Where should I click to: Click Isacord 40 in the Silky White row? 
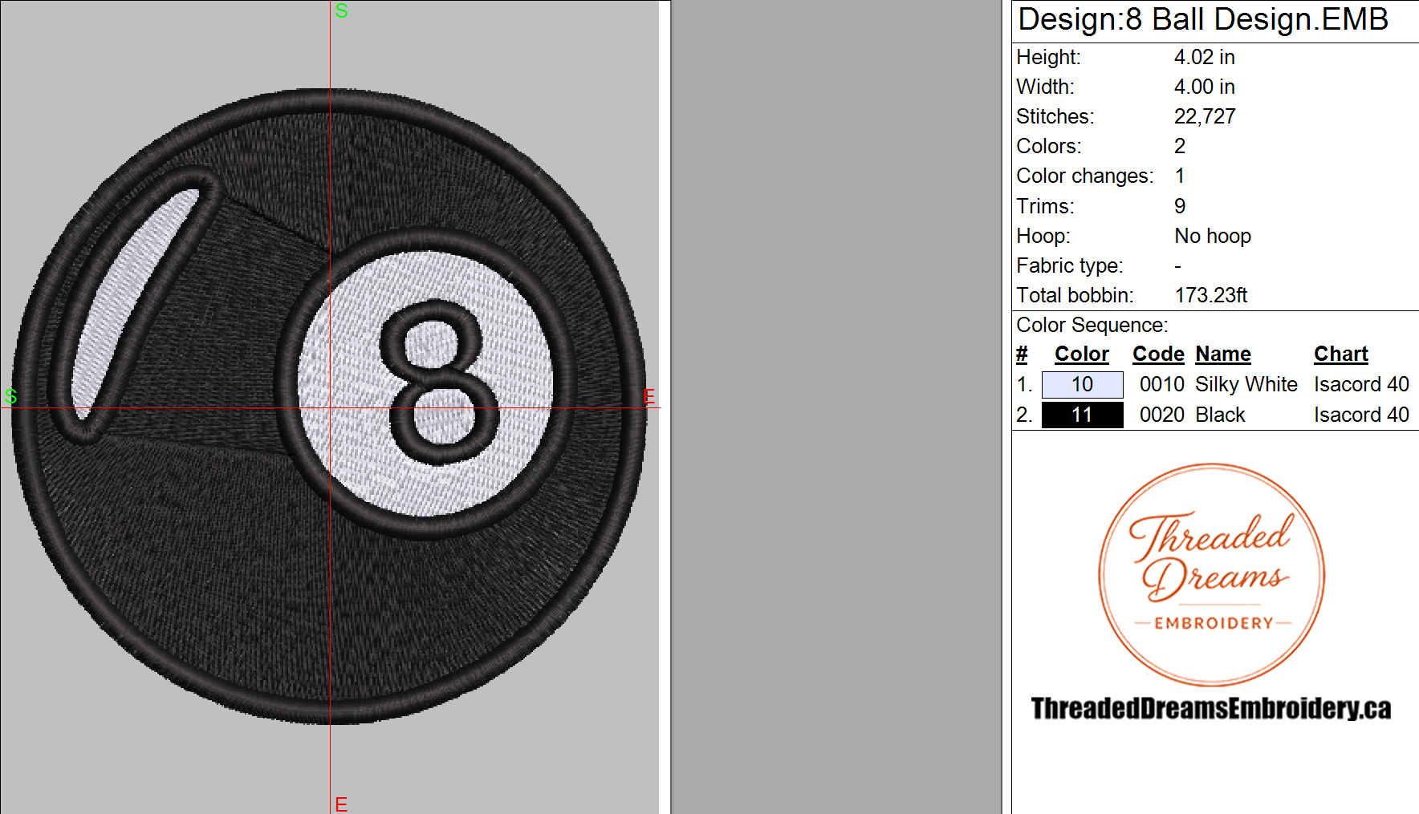tap(1361, 385)
